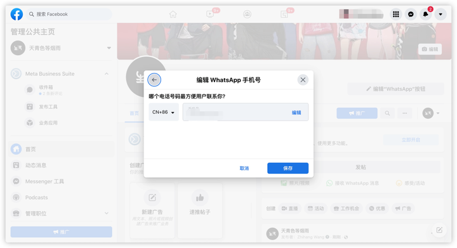Open the Gaming icon in top bar
Screen dimensions: 457x248
click(284, 14)
